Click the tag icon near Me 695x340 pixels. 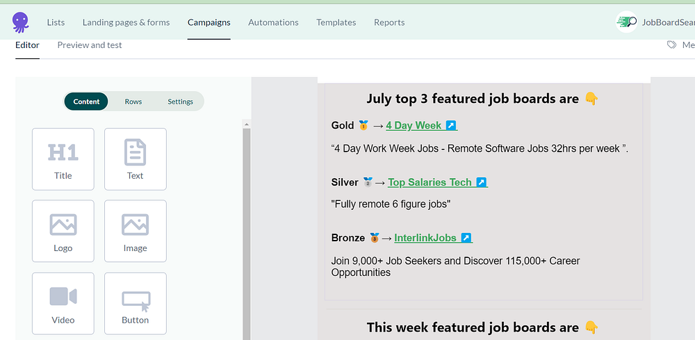[671, 44]
